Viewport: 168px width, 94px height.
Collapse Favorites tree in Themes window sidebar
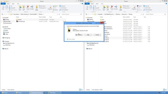click(86, 17)
